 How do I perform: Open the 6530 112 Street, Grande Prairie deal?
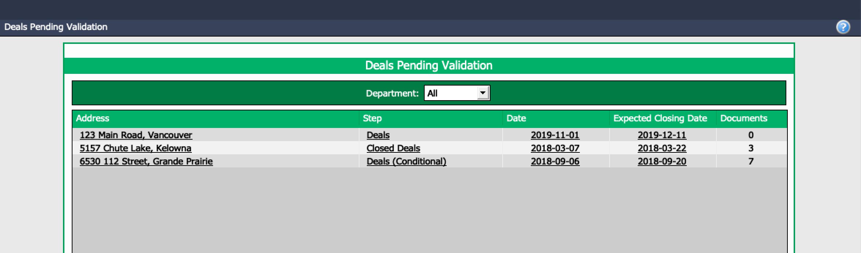(x=146, y=161)
